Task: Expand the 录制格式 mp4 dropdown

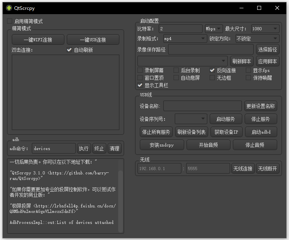Action: [x=185, y=39]
